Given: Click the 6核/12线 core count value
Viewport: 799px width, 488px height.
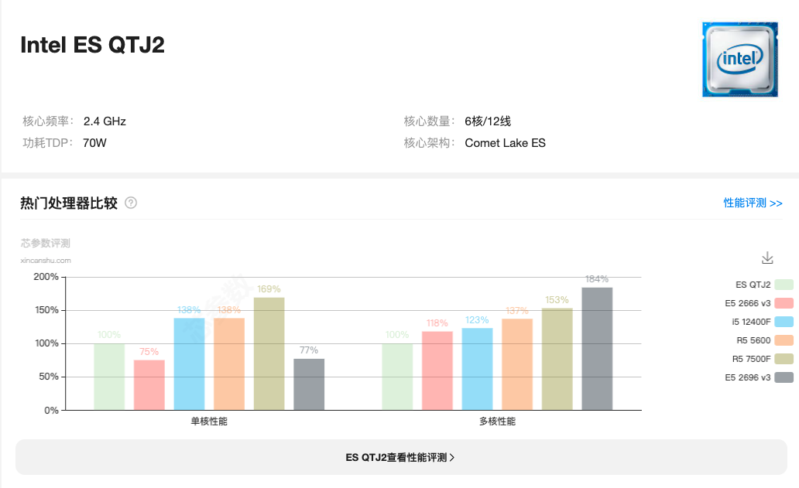Looking at the screenshot, I should click(x=488, y=121).
